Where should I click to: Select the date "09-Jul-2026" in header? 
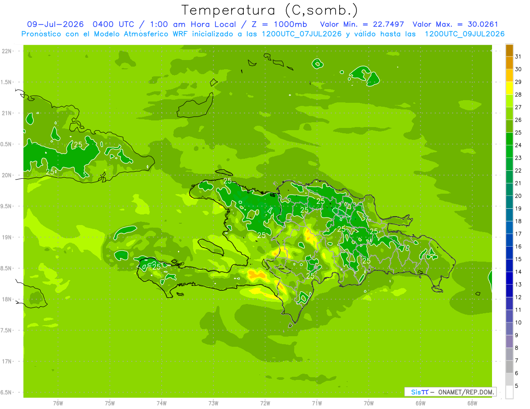(55, 24)
